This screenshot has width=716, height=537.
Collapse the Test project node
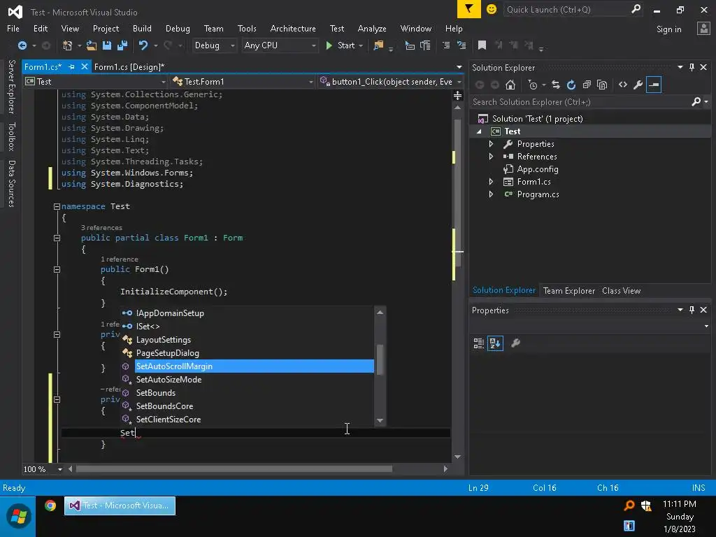click(x=479, y=131)
